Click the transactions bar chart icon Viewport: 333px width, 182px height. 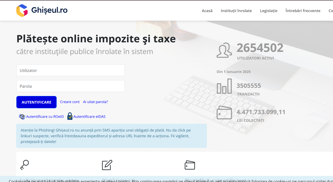[224, 86]
